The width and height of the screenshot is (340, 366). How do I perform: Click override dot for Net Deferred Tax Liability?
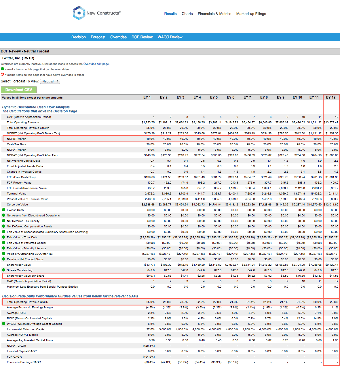coord(4,221)
